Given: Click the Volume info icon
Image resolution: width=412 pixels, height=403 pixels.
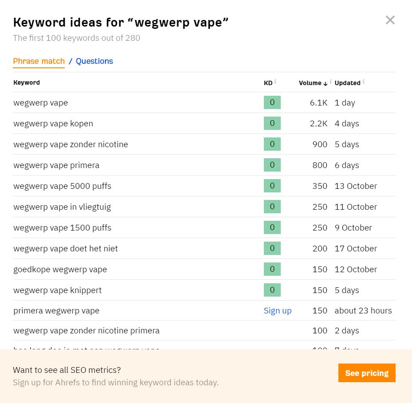Looking at the screenshot, I should coord(330,82).
